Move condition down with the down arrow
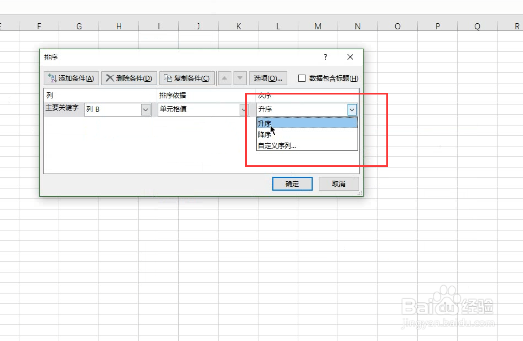The width and height of the screenshot is (523, 341). tap(240, 78)
